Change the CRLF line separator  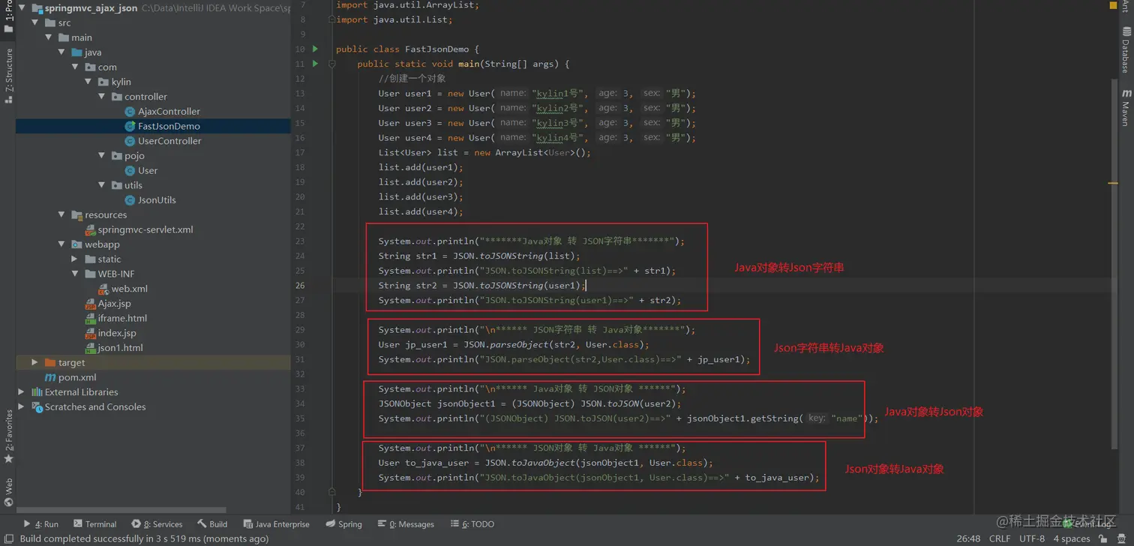point(1000,538)
